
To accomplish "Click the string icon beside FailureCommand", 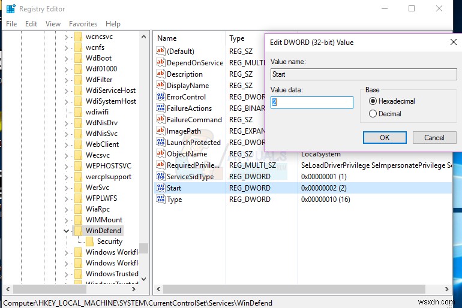I will click(x=161, y=119).
